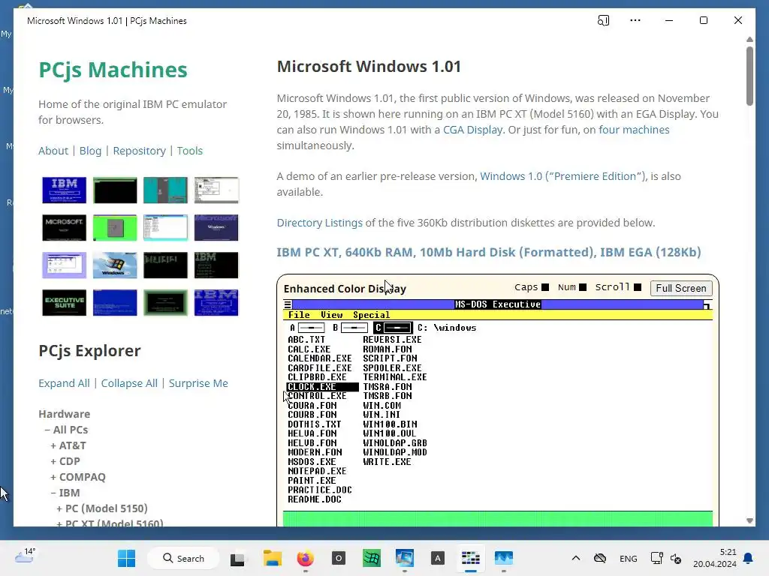Screen dimensions: 769x576
Task: Open the Executive Suite machine thumbnail
Action: (x=65, y=303)
